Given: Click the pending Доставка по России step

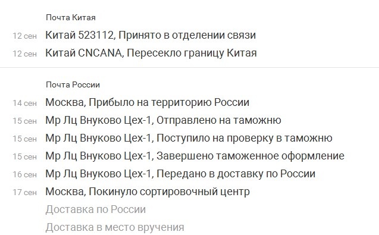Looking at the screenshot, I should click(x=96, y=209).
